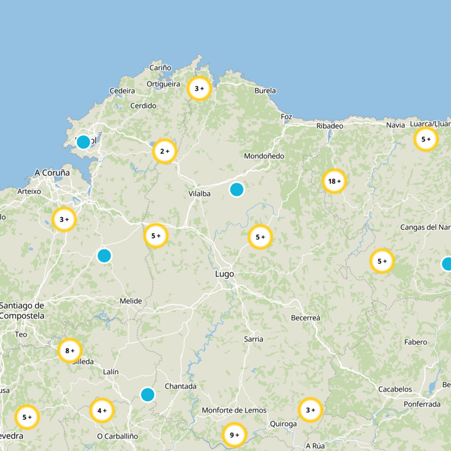Viewport: 451px width, 451px height.
Task: Open the 5+ cluster near Cangas del Narcea
Action: tap(381, 262)
